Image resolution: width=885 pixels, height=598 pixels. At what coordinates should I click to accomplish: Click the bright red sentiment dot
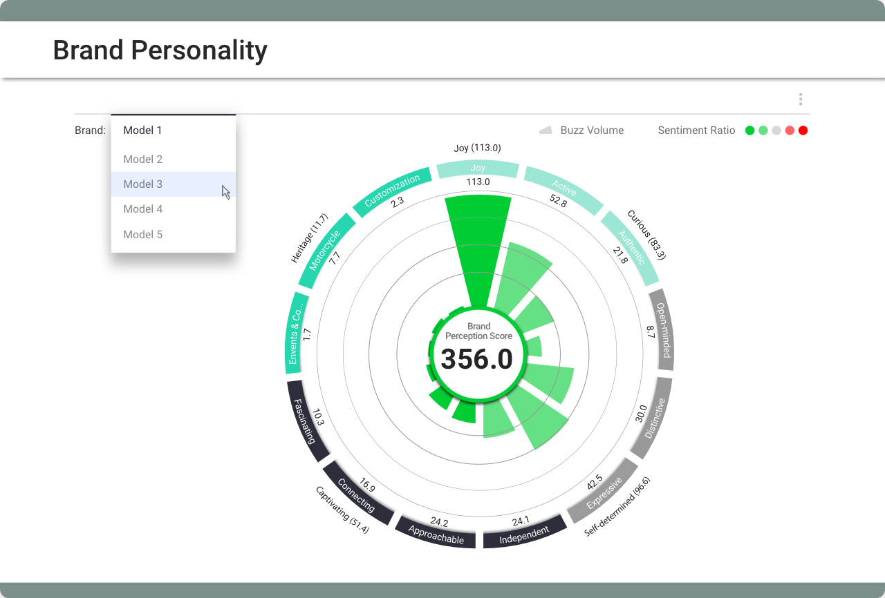point(803,131)
